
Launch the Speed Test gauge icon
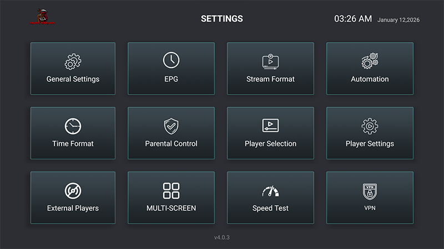(x=270, y=191)
